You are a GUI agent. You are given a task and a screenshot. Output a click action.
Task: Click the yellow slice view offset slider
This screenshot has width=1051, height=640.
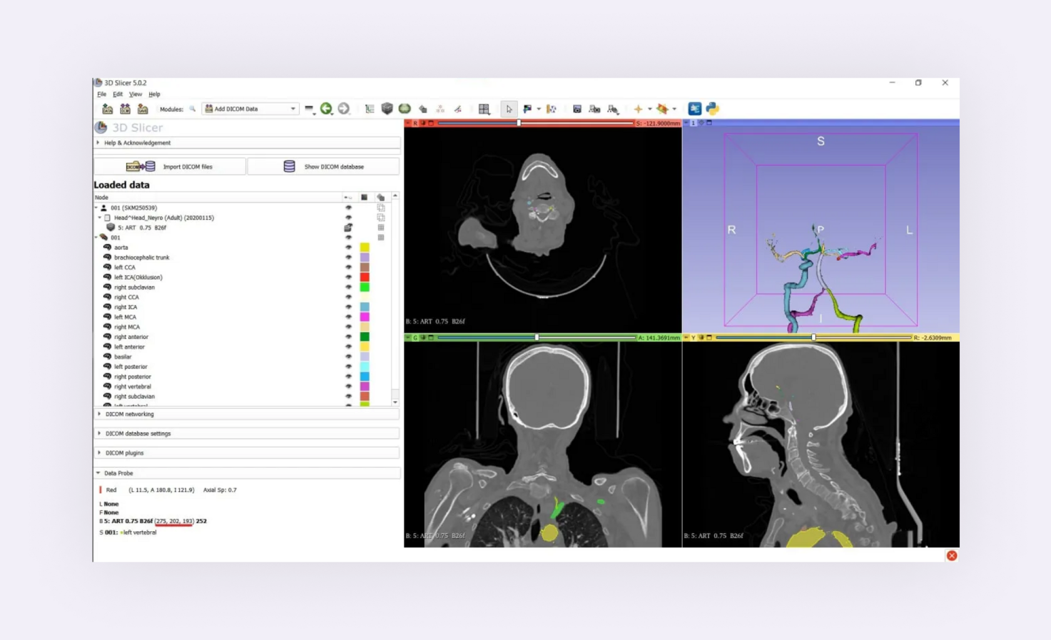[x=813, y=337]
